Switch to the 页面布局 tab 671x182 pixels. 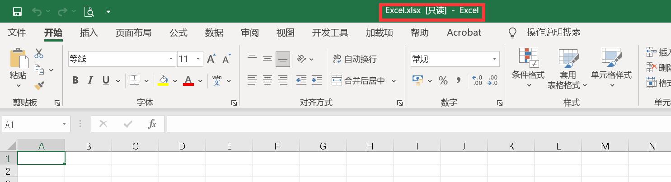coord(133,33)
